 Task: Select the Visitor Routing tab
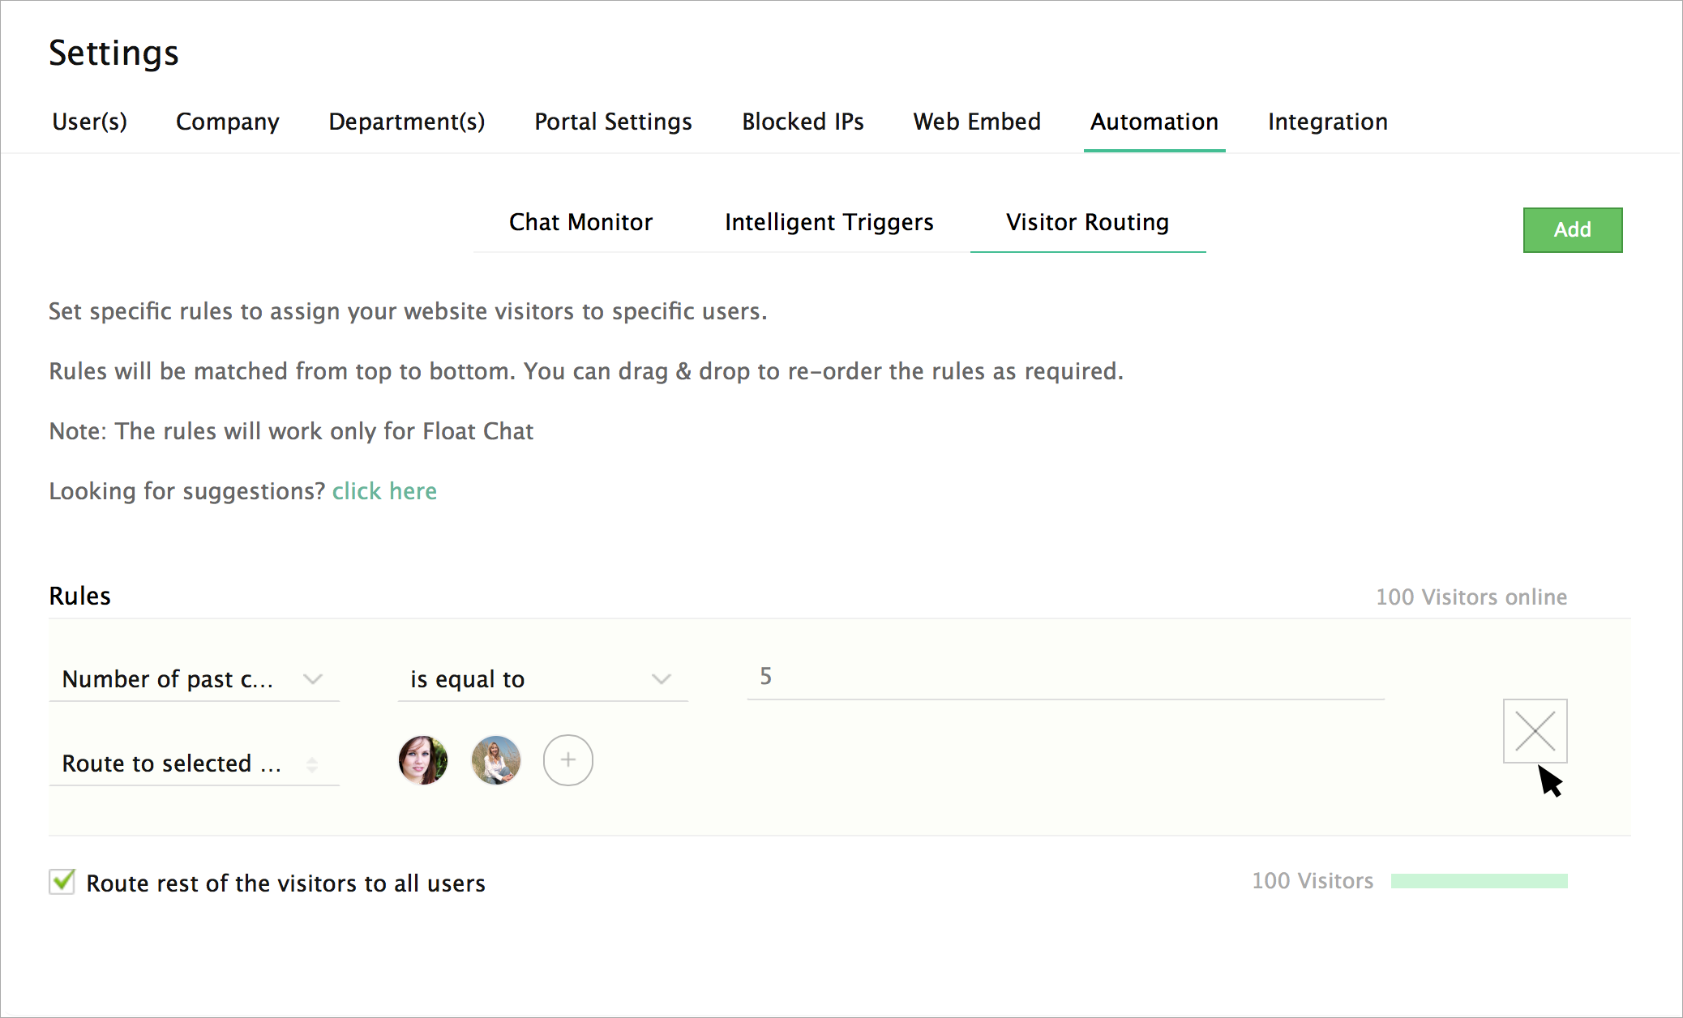[x=1087, y=222]
